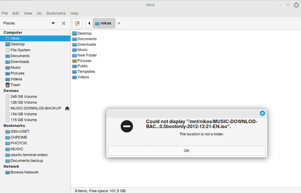Screen dimensions: 301x193
Task: Click Browse Network in the sidebar
Action: click(x=35, y=172)
